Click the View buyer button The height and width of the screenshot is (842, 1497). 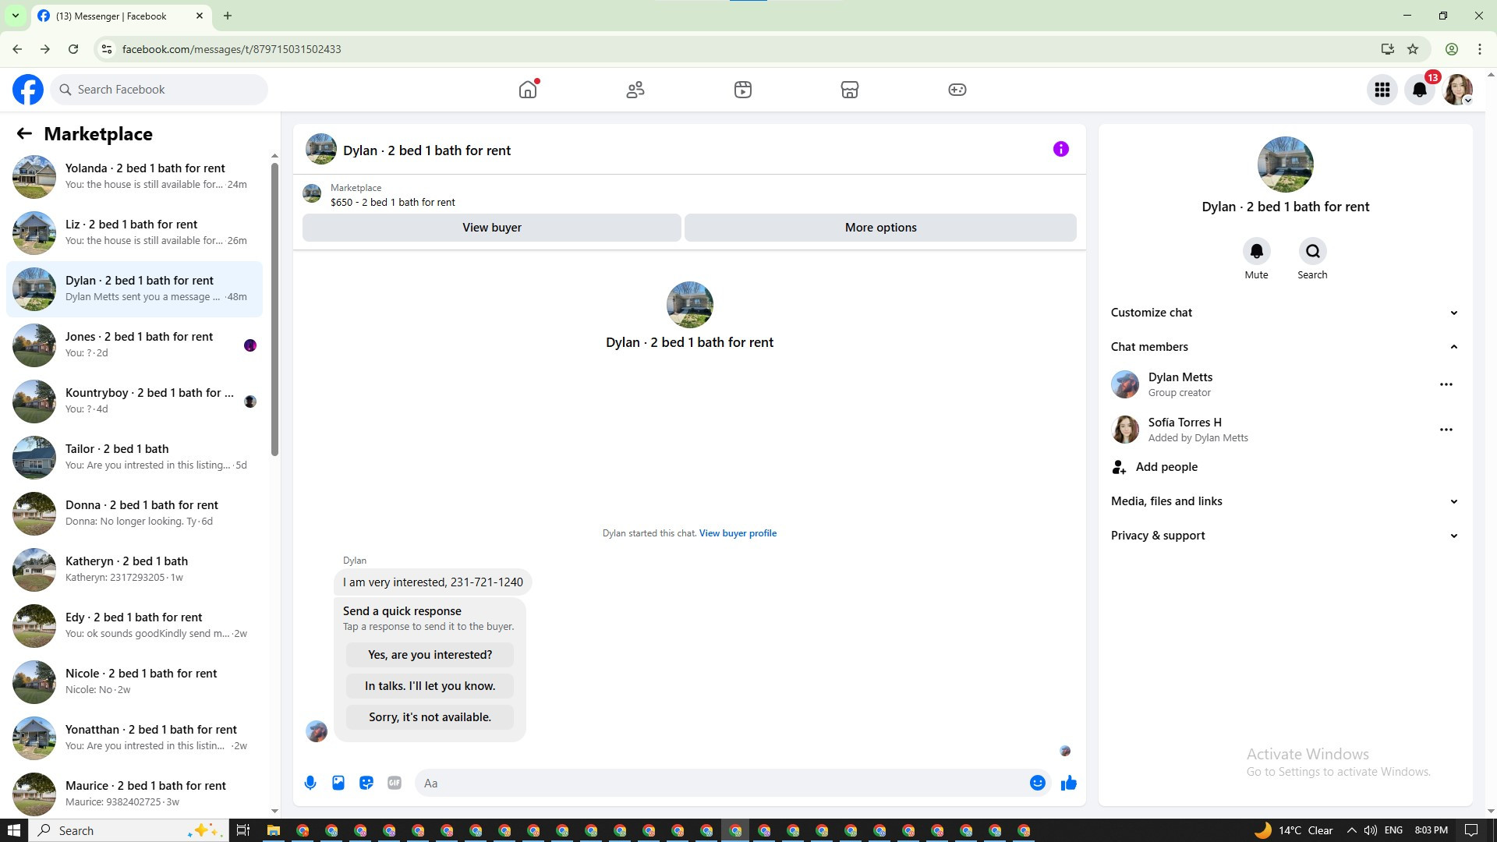[491, 228]
